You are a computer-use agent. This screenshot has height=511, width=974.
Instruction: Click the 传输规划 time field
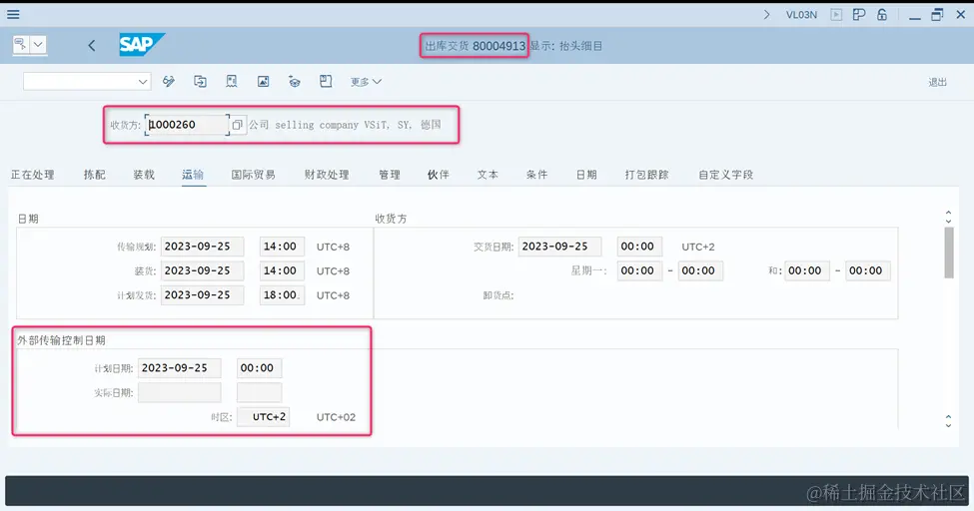tap(282, 247)
